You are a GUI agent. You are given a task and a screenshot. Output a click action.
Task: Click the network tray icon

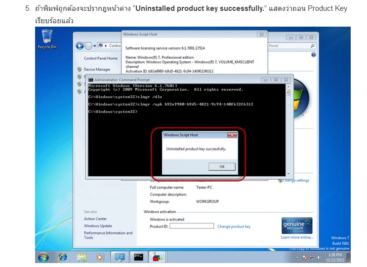[x=312, y=258]
